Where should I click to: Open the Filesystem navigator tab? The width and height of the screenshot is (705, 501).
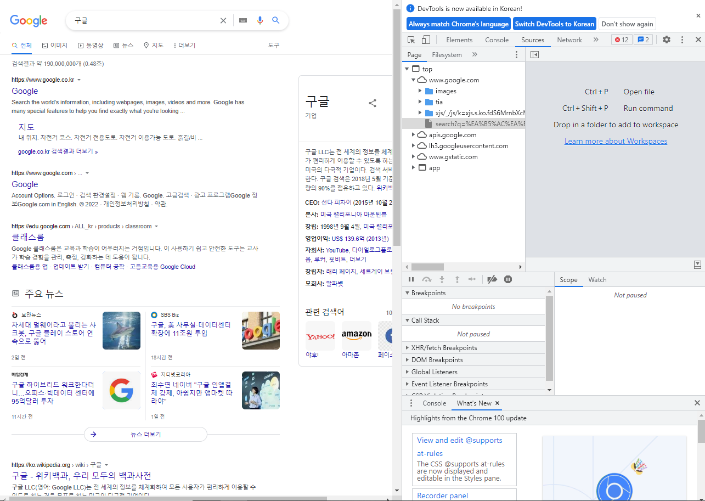[x=447, y=54]
